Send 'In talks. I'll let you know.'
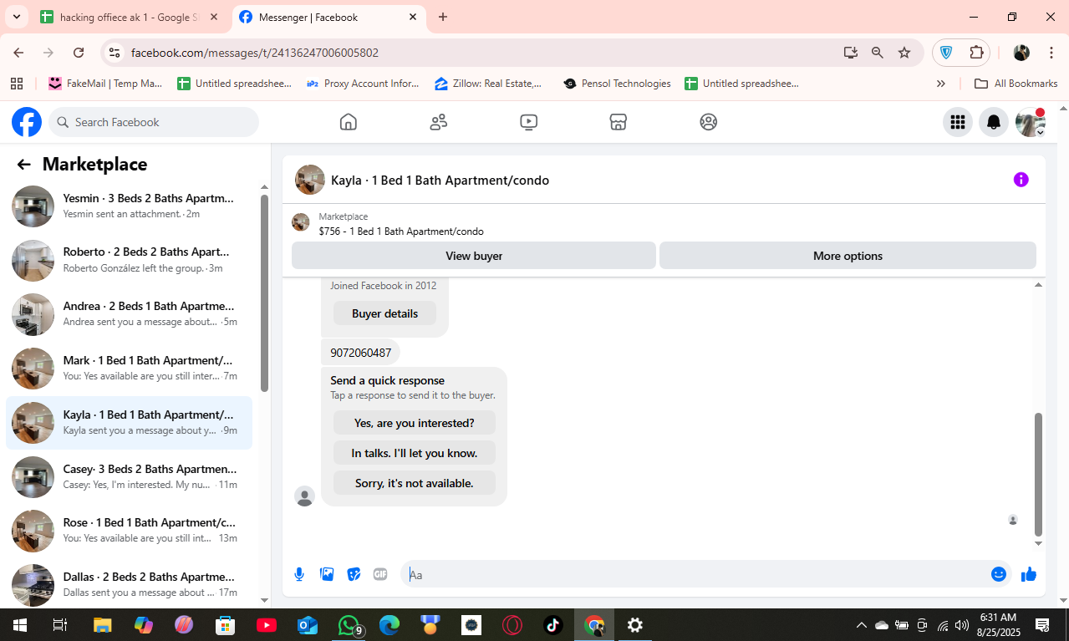This screenshot has height=641, width=1069. pos(415,453)
